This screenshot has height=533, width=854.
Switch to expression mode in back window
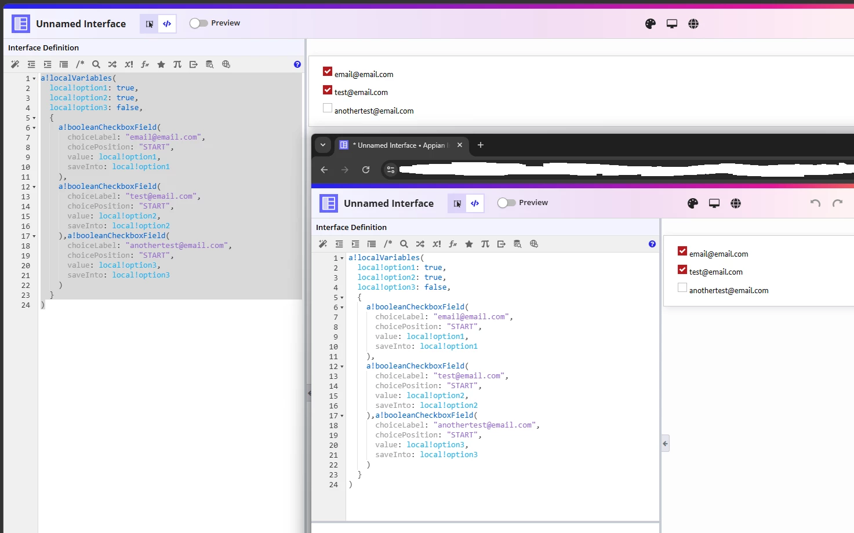(x=167, y=24)
